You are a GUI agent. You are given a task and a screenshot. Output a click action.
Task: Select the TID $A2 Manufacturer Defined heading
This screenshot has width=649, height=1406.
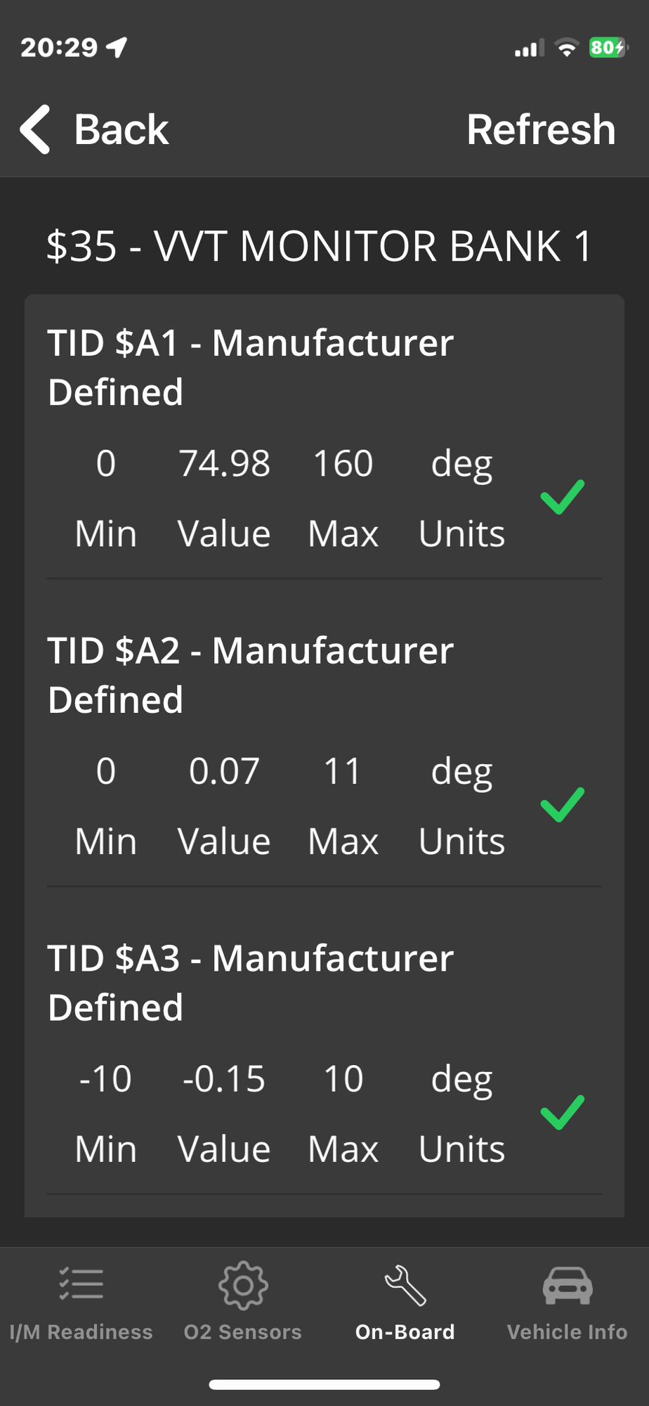[250, 675]
